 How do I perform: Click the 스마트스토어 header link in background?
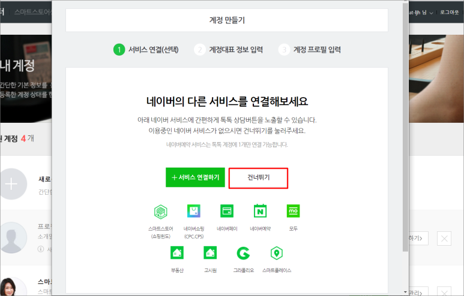(33, 12)
